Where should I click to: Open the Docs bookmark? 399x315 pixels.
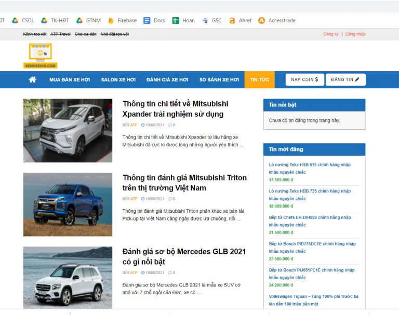coord(154,20)
